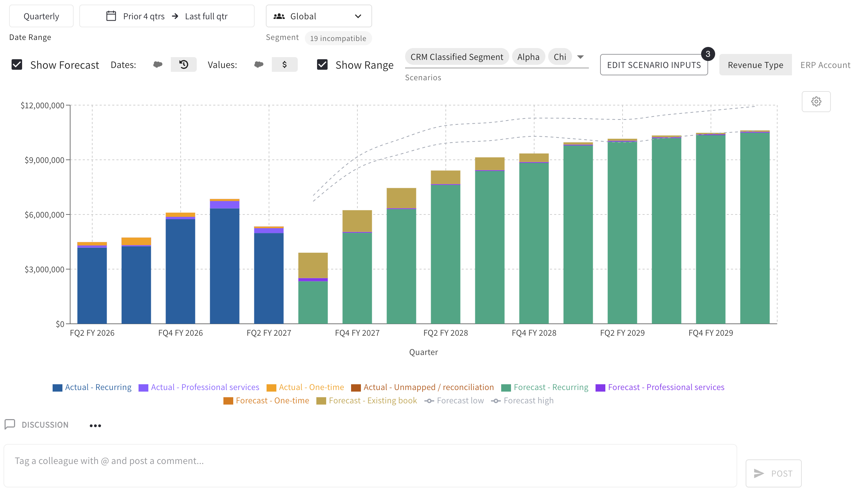Open the Global segment dropdown

pos(318,16)
